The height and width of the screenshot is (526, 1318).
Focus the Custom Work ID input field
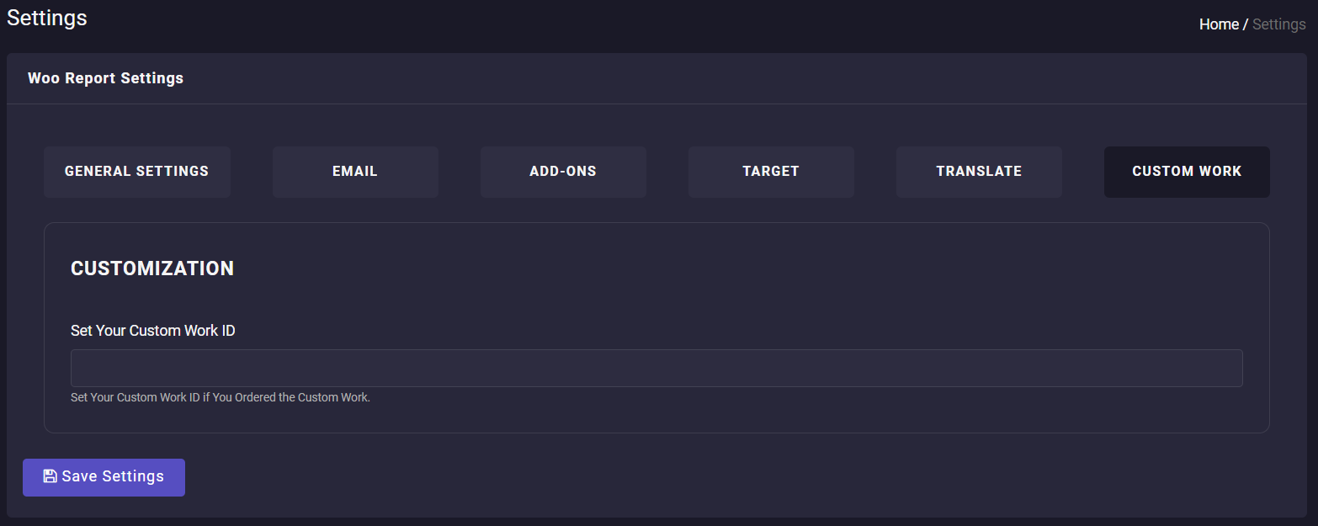(656, 368)
